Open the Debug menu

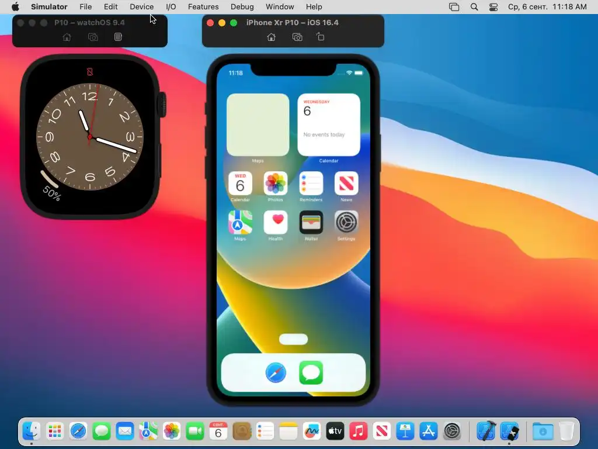pos(242,7)
